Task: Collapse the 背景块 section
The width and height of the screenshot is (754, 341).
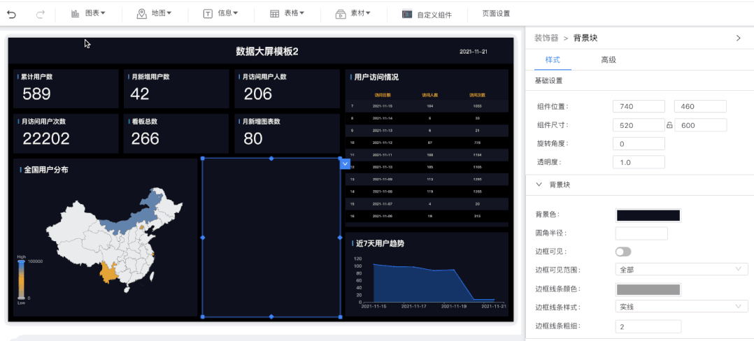Action: 539,184
